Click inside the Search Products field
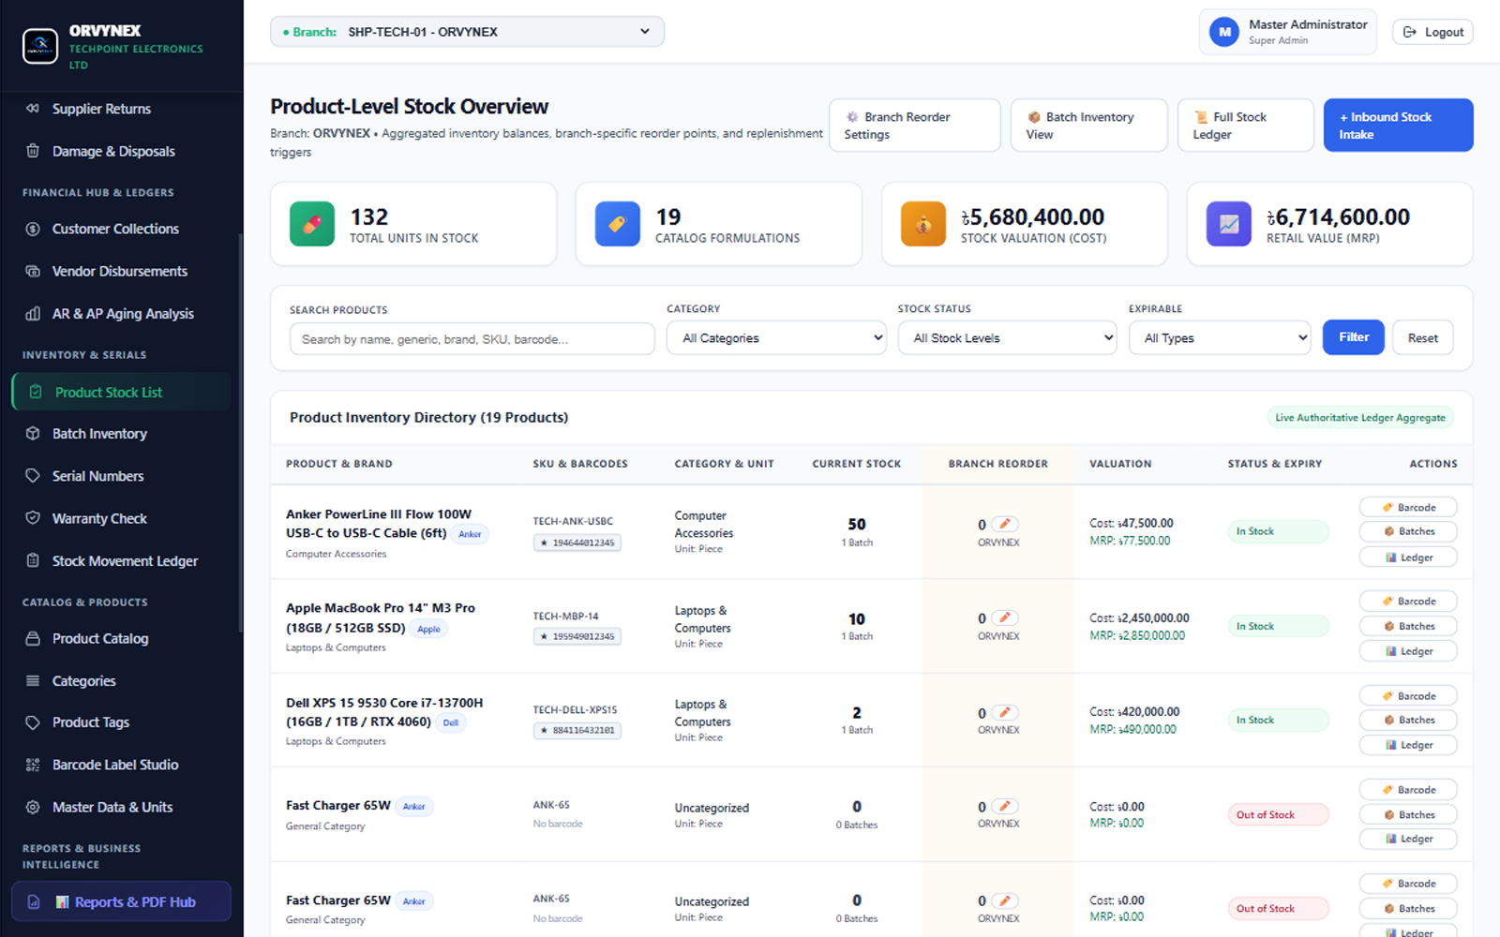Viewport: 1500px width, 937px height. click(x=472, y=339)
